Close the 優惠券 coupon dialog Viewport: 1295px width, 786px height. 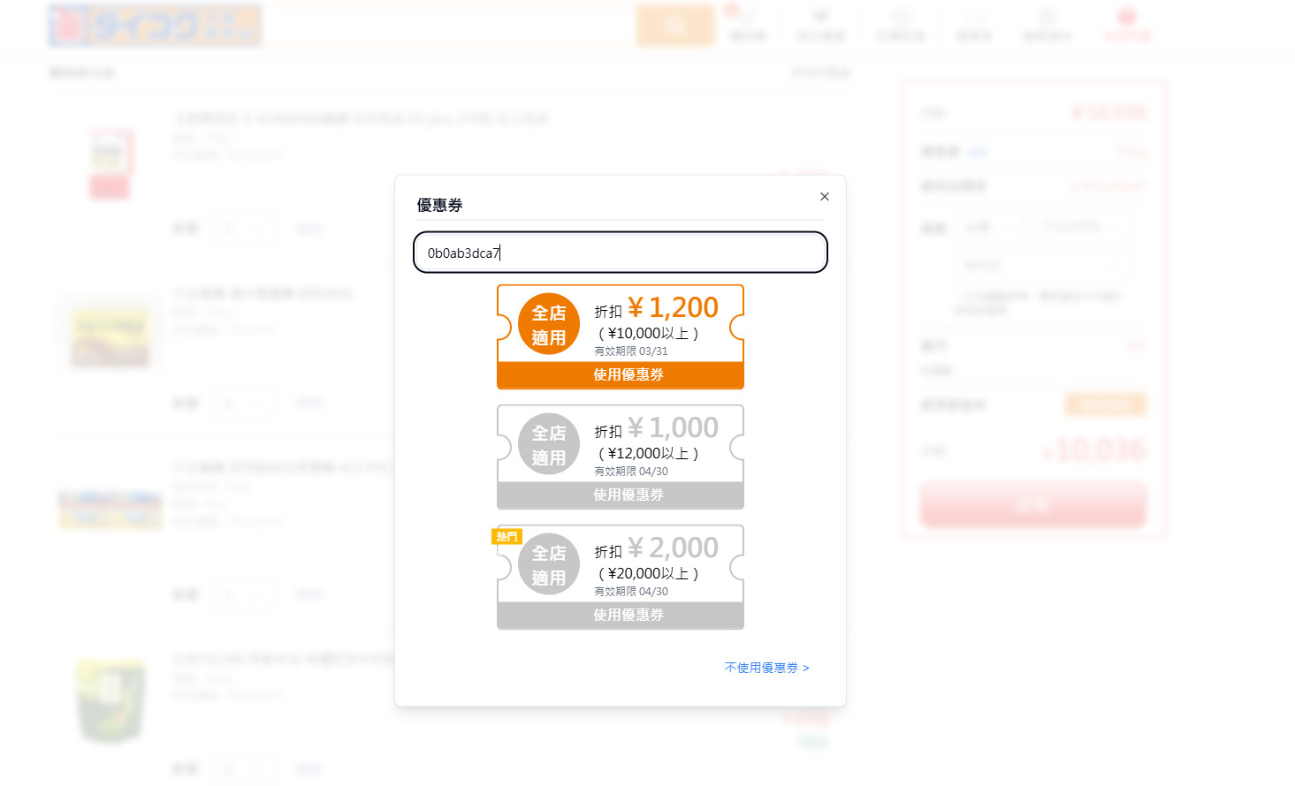pyautogui.click(x=824, y=196)
